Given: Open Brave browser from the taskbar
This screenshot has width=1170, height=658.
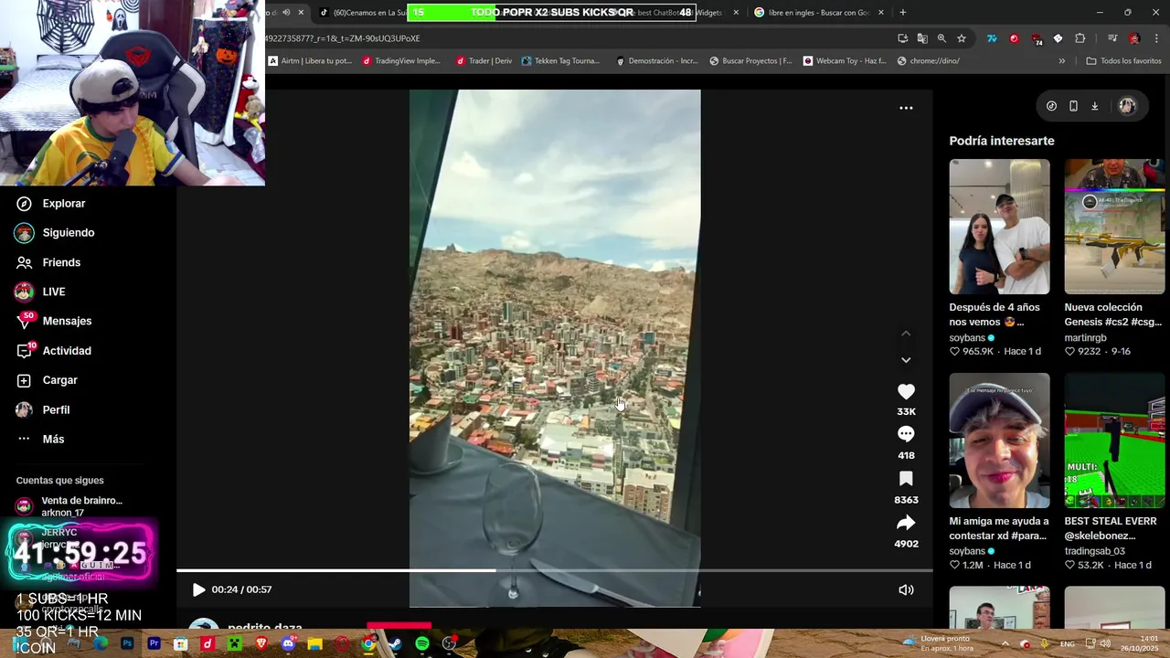Looking at the screenshot, I should pos(261,644).
